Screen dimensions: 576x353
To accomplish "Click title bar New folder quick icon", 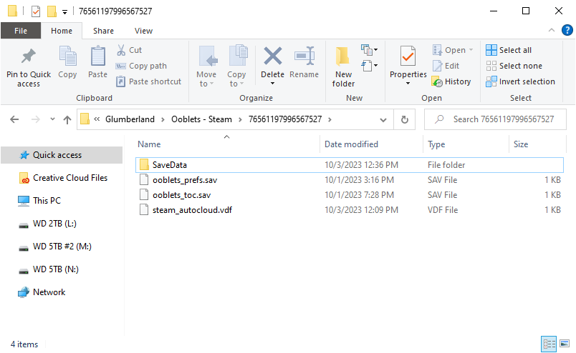I will tap(52, 11).
